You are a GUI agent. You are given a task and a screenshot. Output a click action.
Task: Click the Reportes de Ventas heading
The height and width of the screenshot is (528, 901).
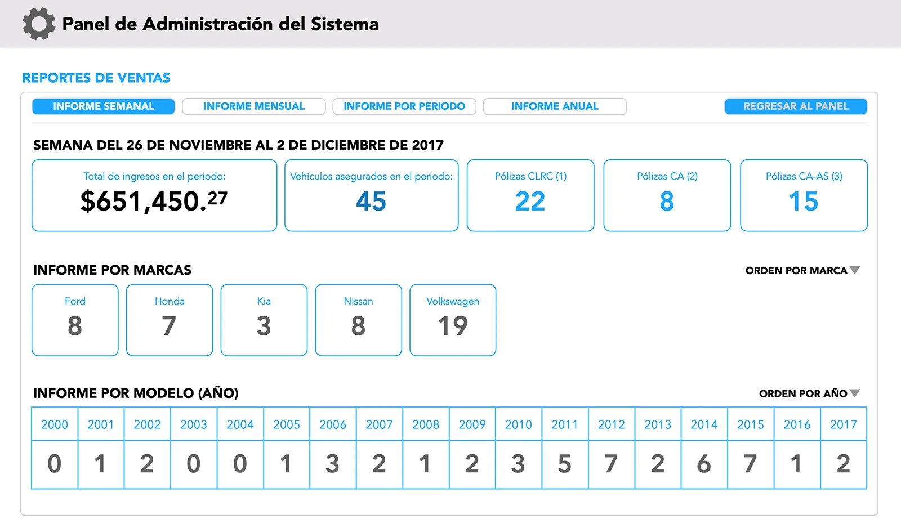click(x=96, y=78)
